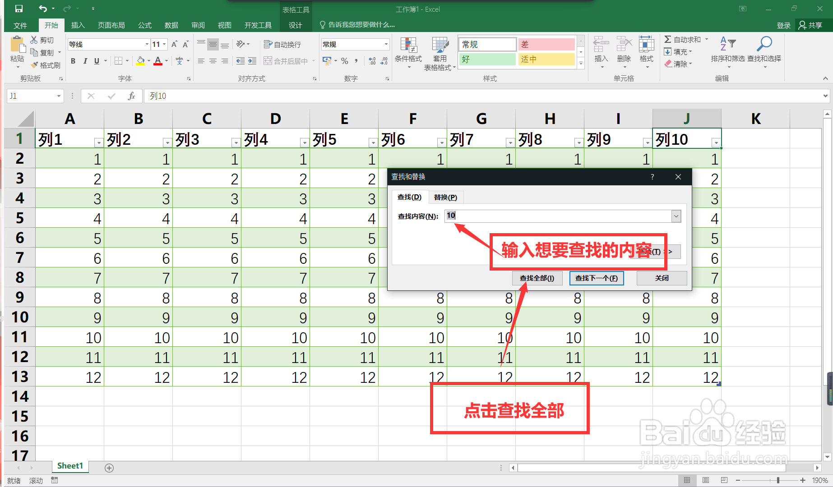
Task: Open the font size dropdown
Action: click(x=165, y=44)
